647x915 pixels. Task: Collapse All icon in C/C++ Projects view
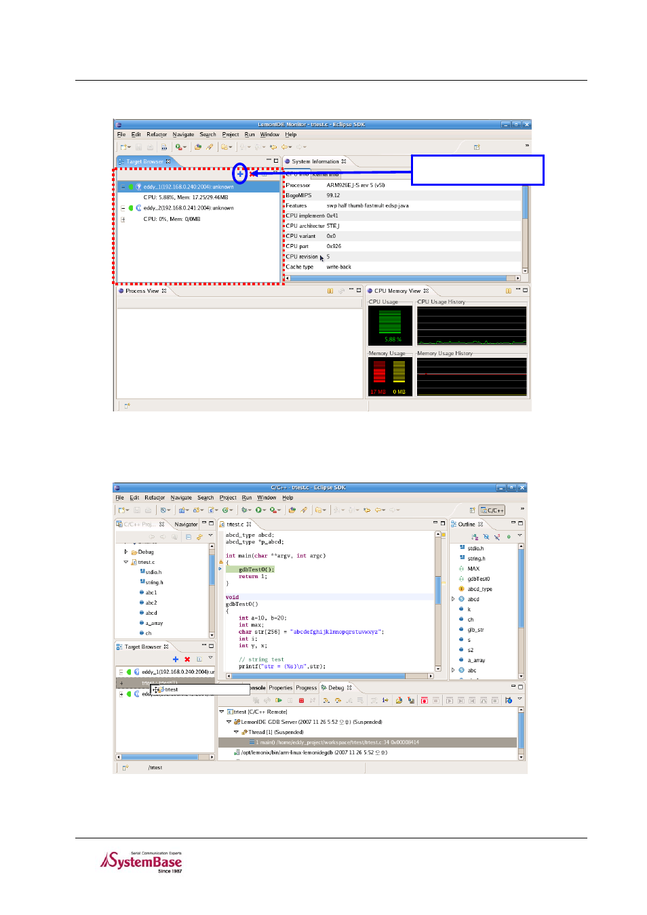click(188, 537)
